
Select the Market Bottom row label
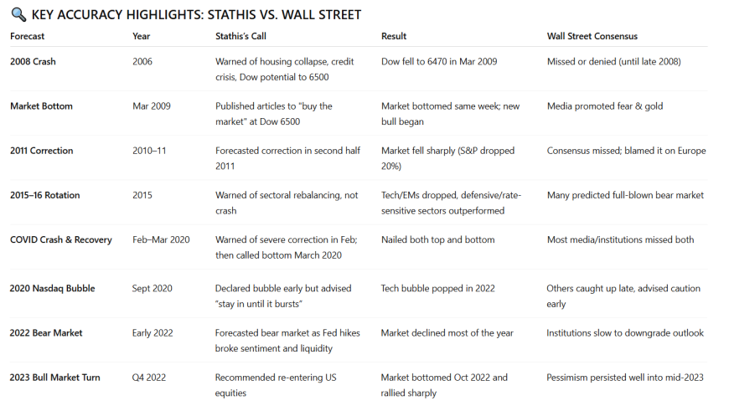41,106
